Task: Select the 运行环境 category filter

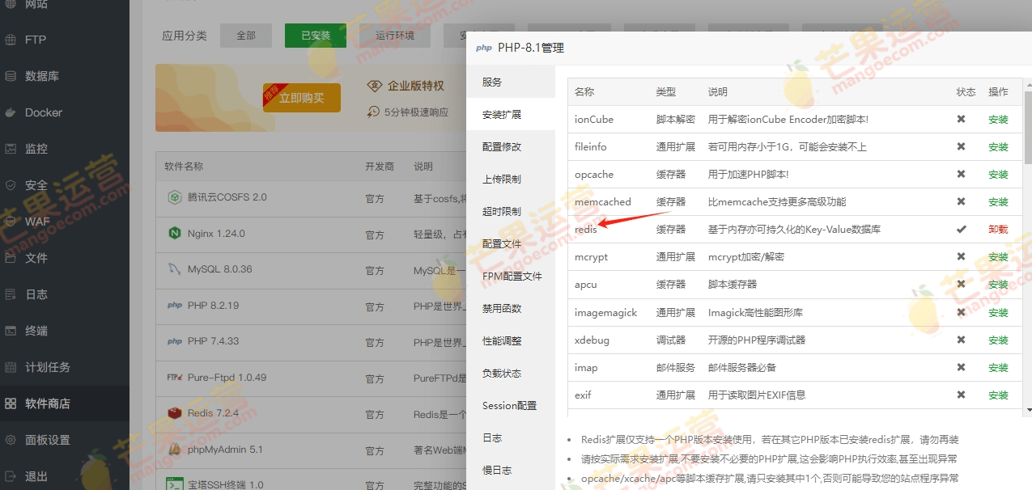Action: (395, 36)
